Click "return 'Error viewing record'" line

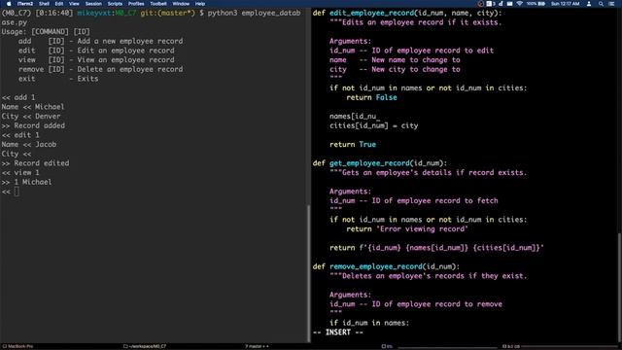407,229
